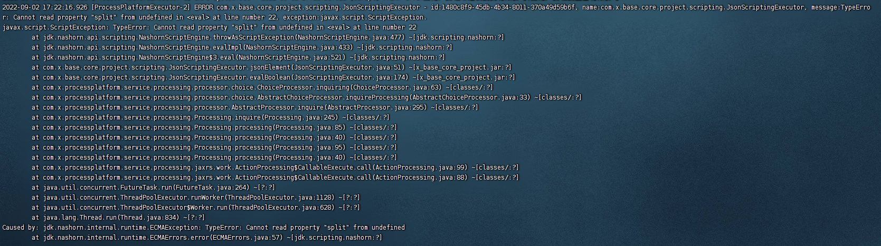Click the javax.script.ScriptException TypeError line

[209, 27]
